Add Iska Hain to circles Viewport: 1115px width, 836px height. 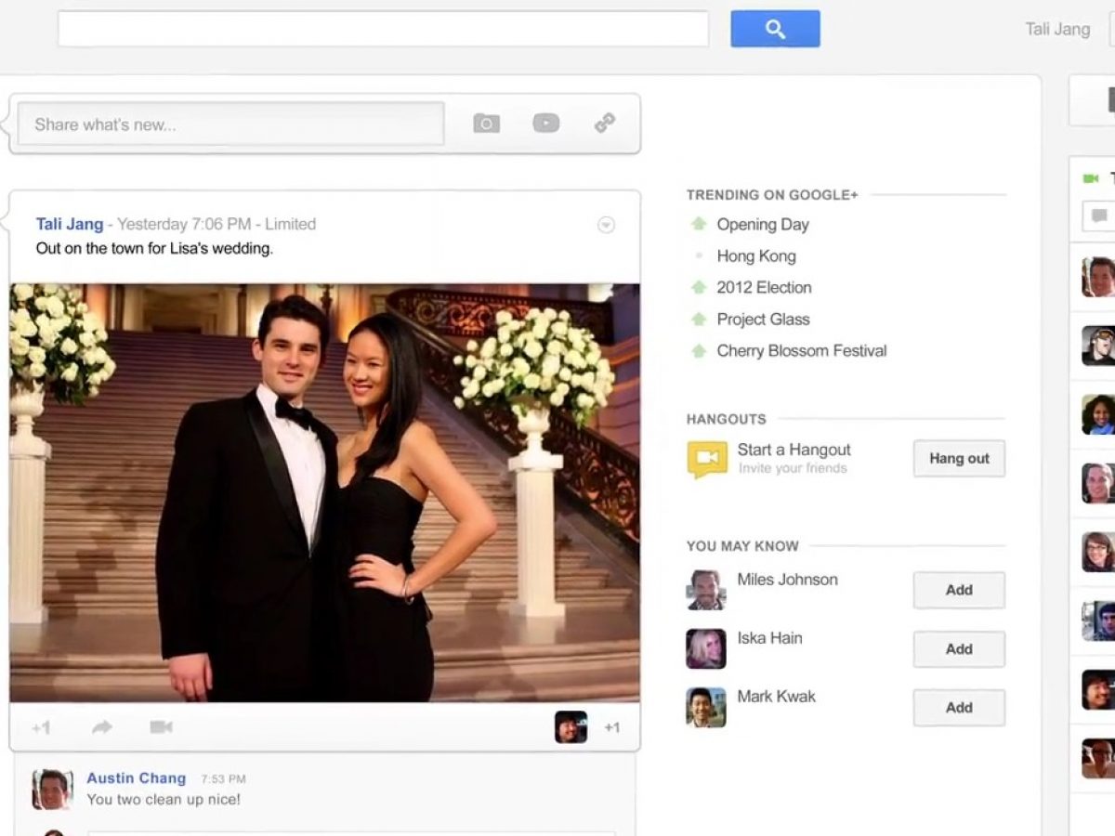coord(958,649)
